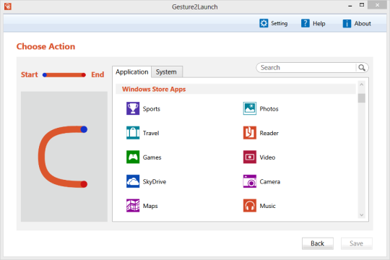Go back with the Back button
Screen dimensions: 390x260
click(x=317, y=243)
